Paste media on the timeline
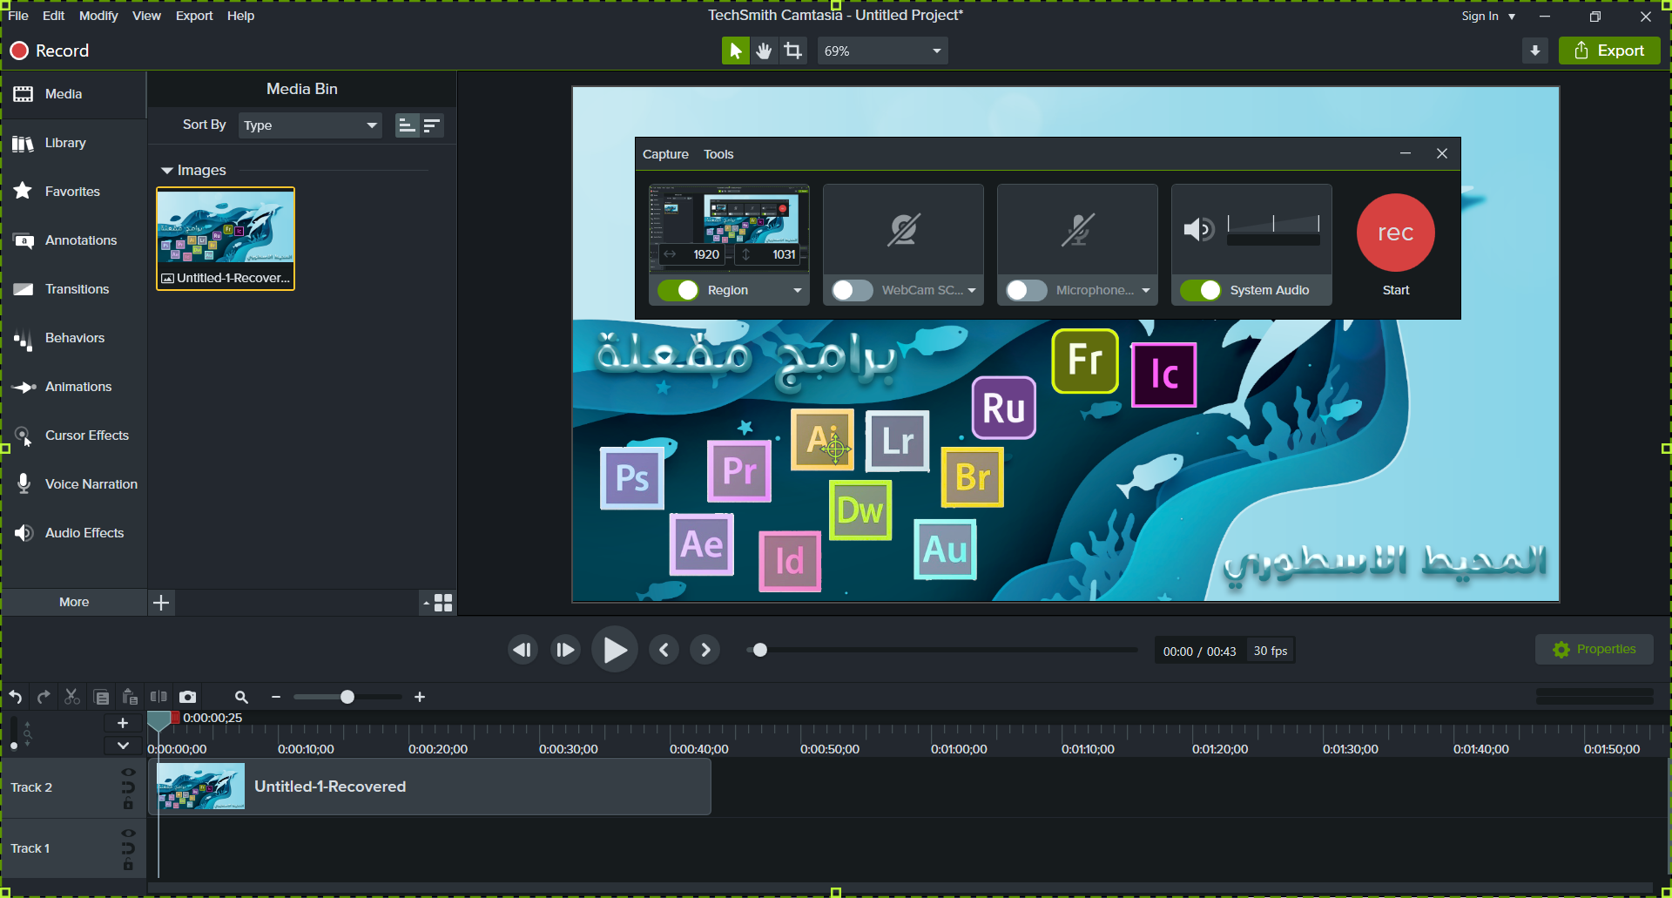 click(x=130, y=697)
